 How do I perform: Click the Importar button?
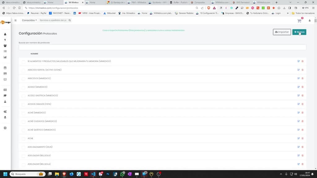[282, 32]
